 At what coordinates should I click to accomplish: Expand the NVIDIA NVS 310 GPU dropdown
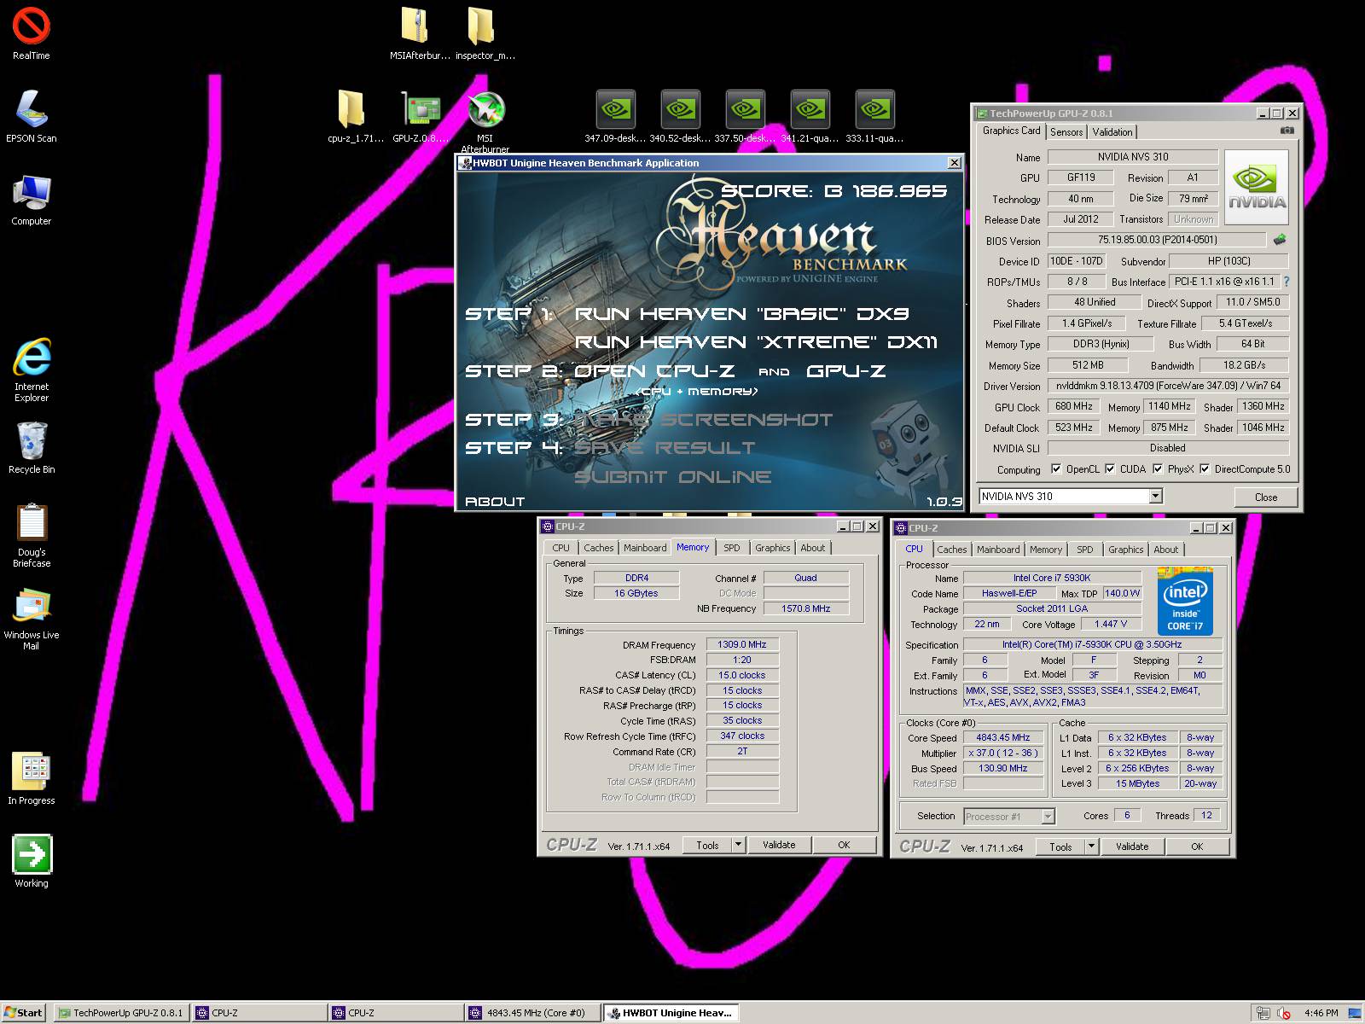(x=1155, y=496)
